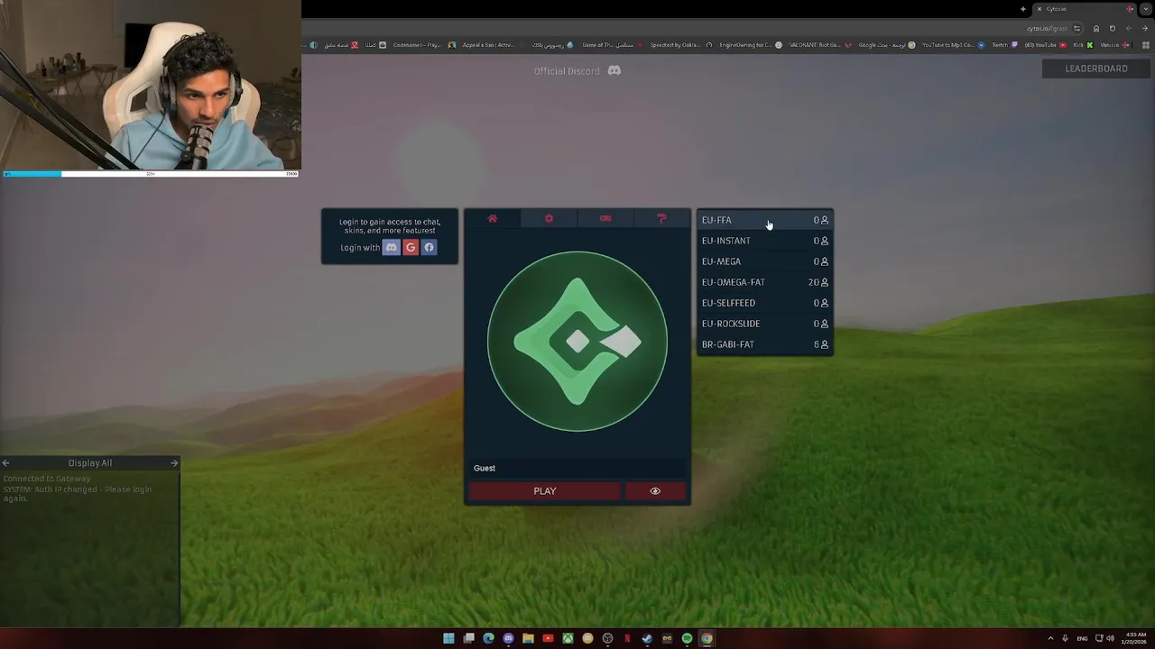Edit the Guest nickname field
The image size is (1155, 649).
(x=577, y=468)
